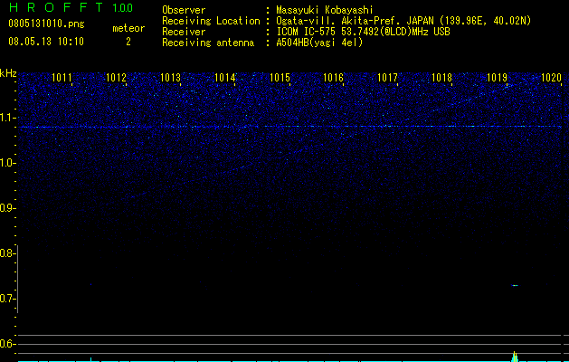
Task: Click the 1016 time marker
Action: coord(333,78)
